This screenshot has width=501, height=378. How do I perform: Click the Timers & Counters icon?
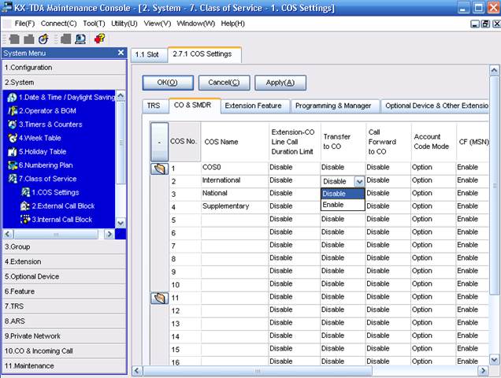[13, 124]
